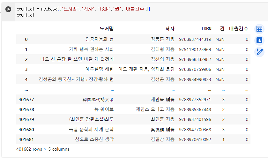Select 나도 한 문장 잘 쓰면 바랄 게 없겠네
Image resolution: width=268 pixels, height=158 pixels.
click(77, 59)
